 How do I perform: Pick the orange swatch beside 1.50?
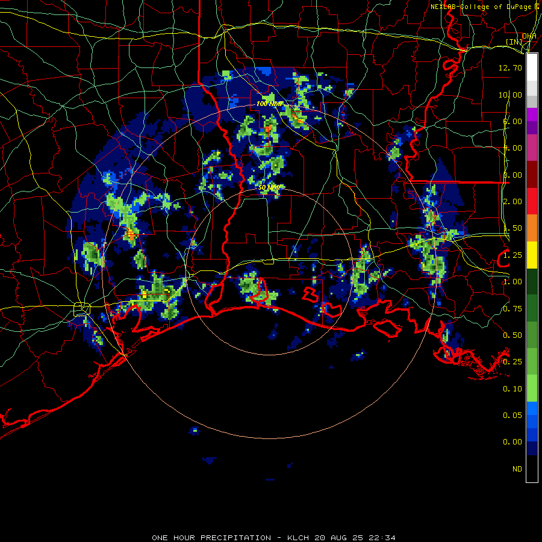(x=532, y=228)
